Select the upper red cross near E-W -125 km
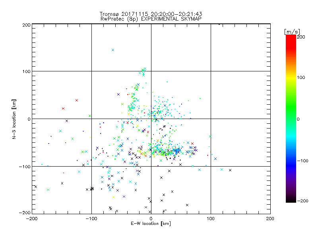Viewport: 318px width, 238px height. [77, 100]
